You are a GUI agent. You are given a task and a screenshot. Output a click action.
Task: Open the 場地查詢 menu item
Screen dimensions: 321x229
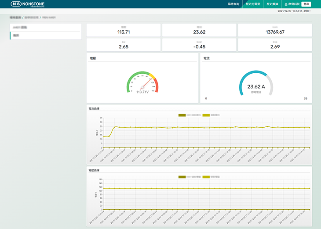(x=233, y=4)
